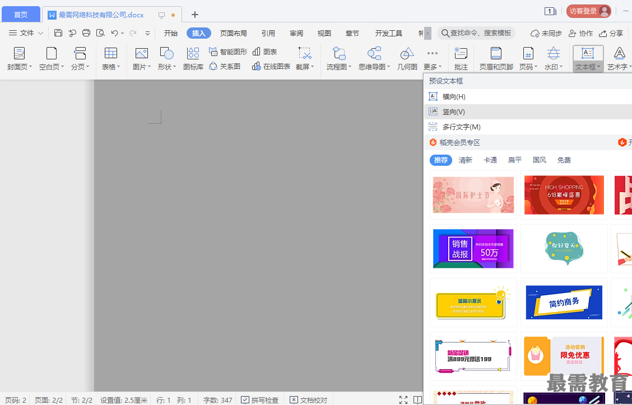The height and width of the screenshot is (405, 632).
Task: Click the search commands and templates field
Action: [476, 33]
